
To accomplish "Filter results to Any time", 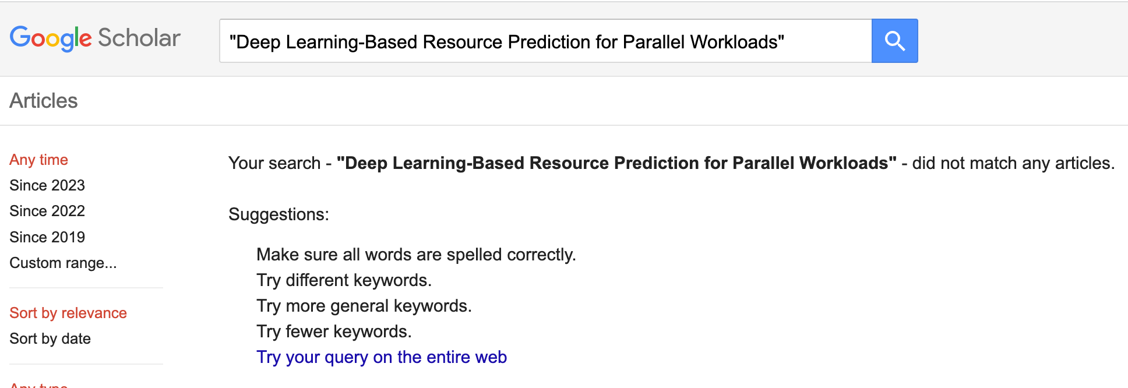I will 38,160.
